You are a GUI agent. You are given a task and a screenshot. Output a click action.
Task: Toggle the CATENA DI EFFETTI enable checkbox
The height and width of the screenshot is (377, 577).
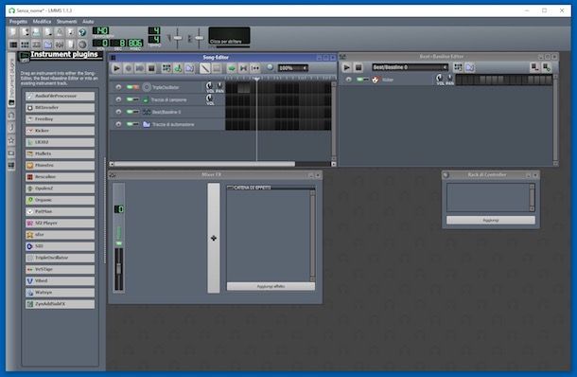[230, 188]
